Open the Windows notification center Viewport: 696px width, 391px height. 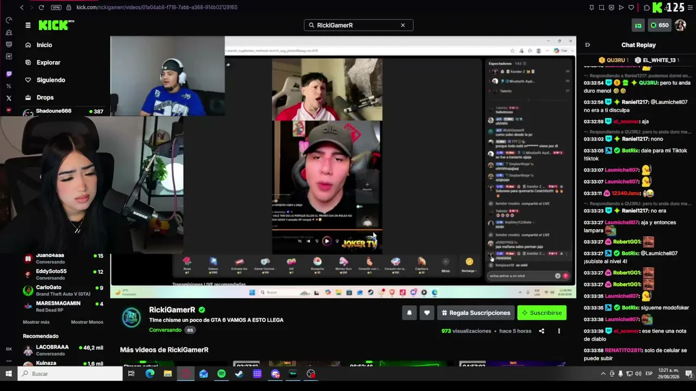coord(688,374)
